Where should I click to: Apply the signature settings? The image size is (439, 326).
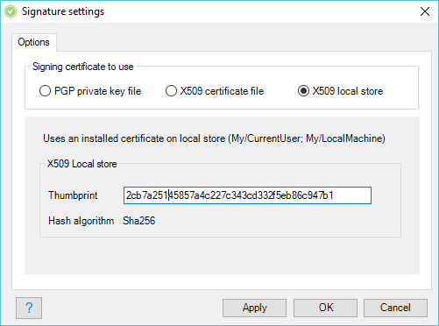pos(254,308)
